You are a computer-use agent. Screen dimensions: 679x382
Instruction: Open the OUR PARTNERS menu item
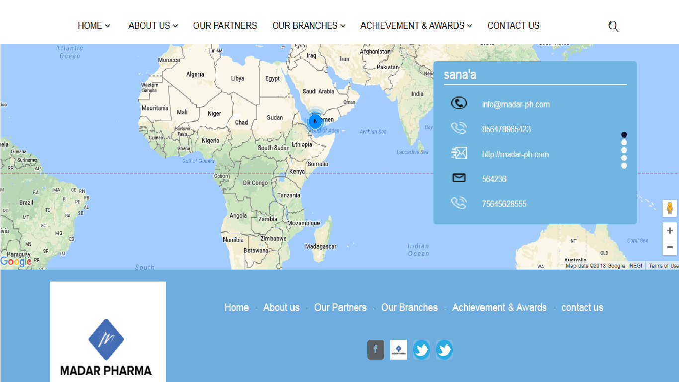tap(225, 25)
